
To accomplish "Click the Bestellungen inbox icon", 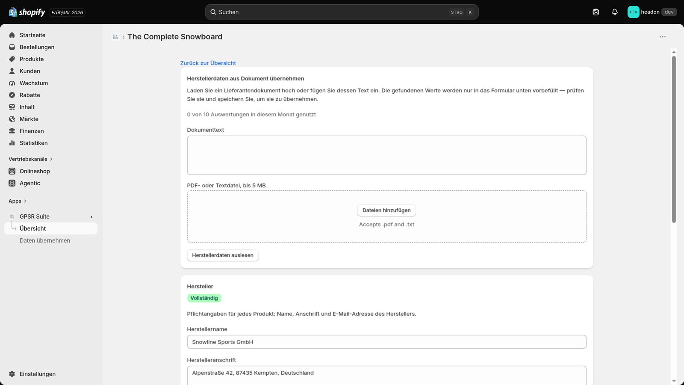I will [x=12, y=47].
